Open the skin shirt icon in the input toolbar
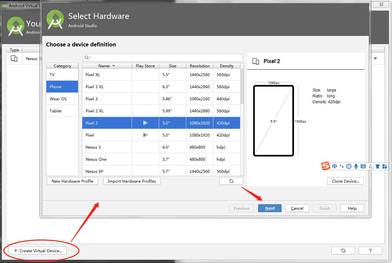Image resolution: width=392 pixels, height=263 pixels. (x=378, y=166)
